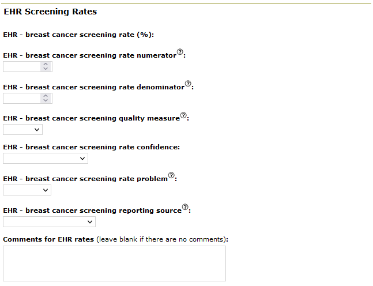
Task: Open the screening quality measure dropdown
Action: 22,130
